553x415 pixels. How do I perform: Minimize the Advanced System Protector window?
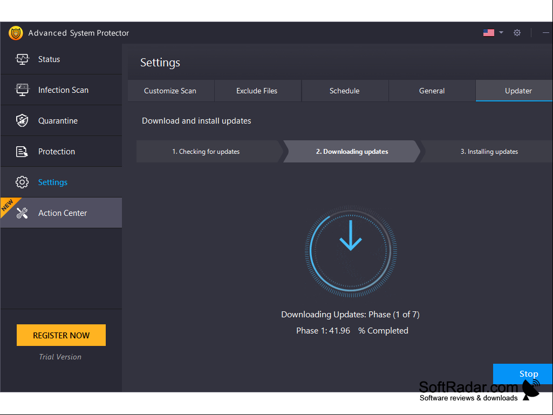click(546, 33)
